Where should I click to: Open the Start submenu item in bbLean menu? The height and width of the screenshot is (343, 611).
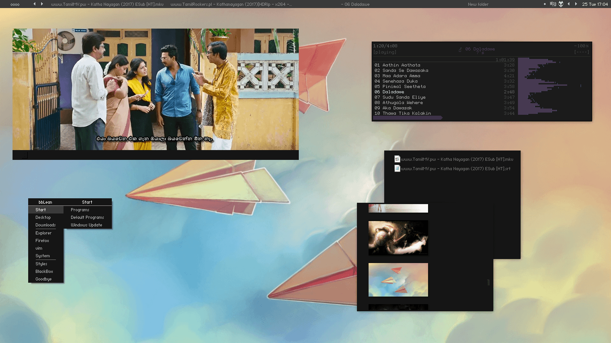46,210
